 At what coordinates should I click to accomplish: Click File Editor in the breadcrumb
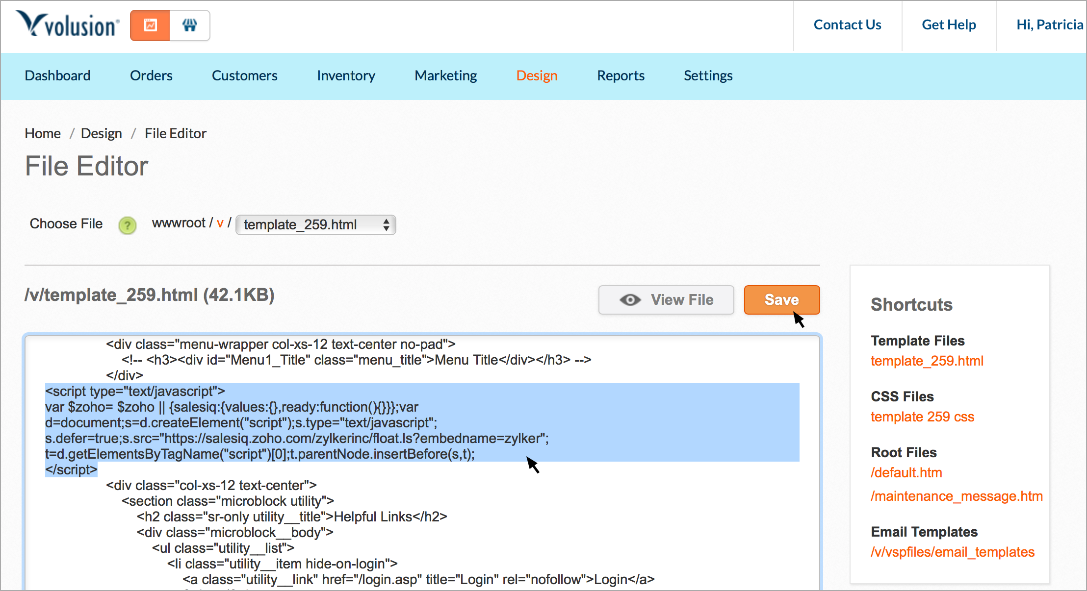pos(175,133)
